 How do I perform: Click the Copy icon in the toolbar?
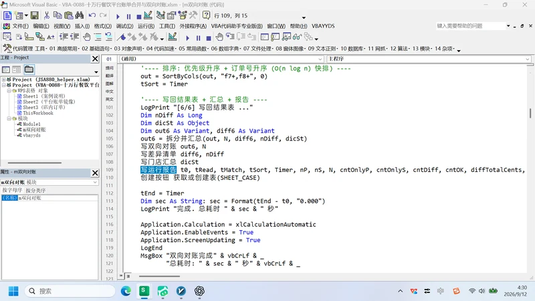(x=58, y=15)
